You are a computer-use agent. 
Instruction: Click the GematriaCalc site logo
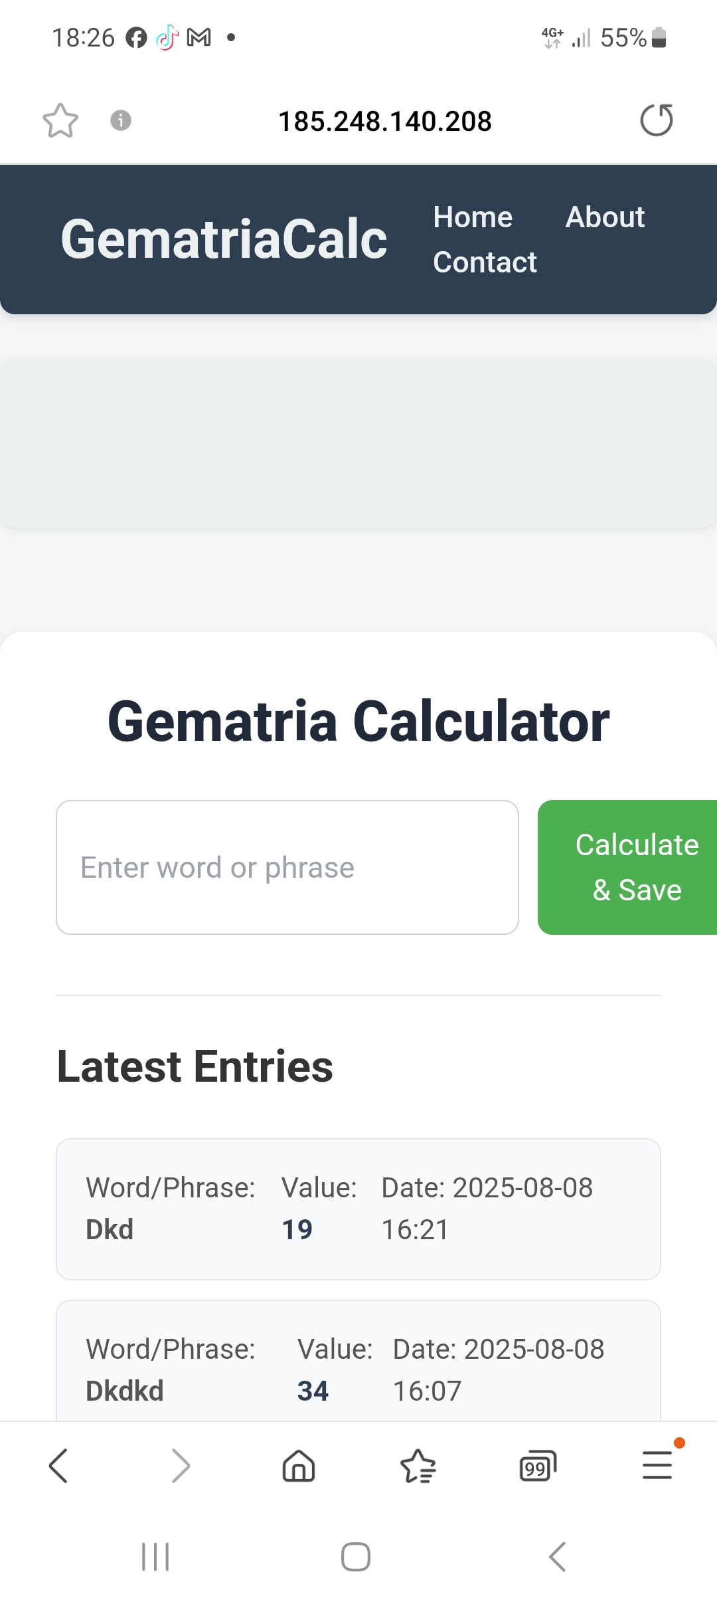pyautogui.click(x=224, y=239)
